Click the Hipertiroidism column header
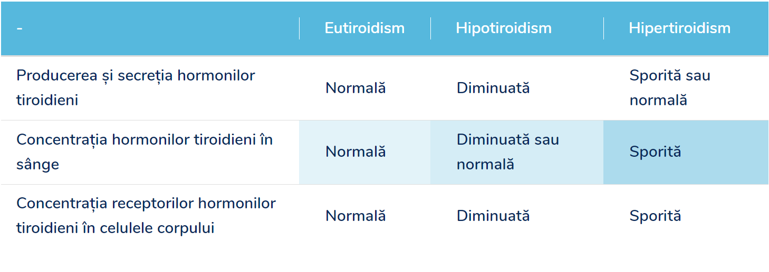This screenshot has width=769, height=272. [679, 28]
